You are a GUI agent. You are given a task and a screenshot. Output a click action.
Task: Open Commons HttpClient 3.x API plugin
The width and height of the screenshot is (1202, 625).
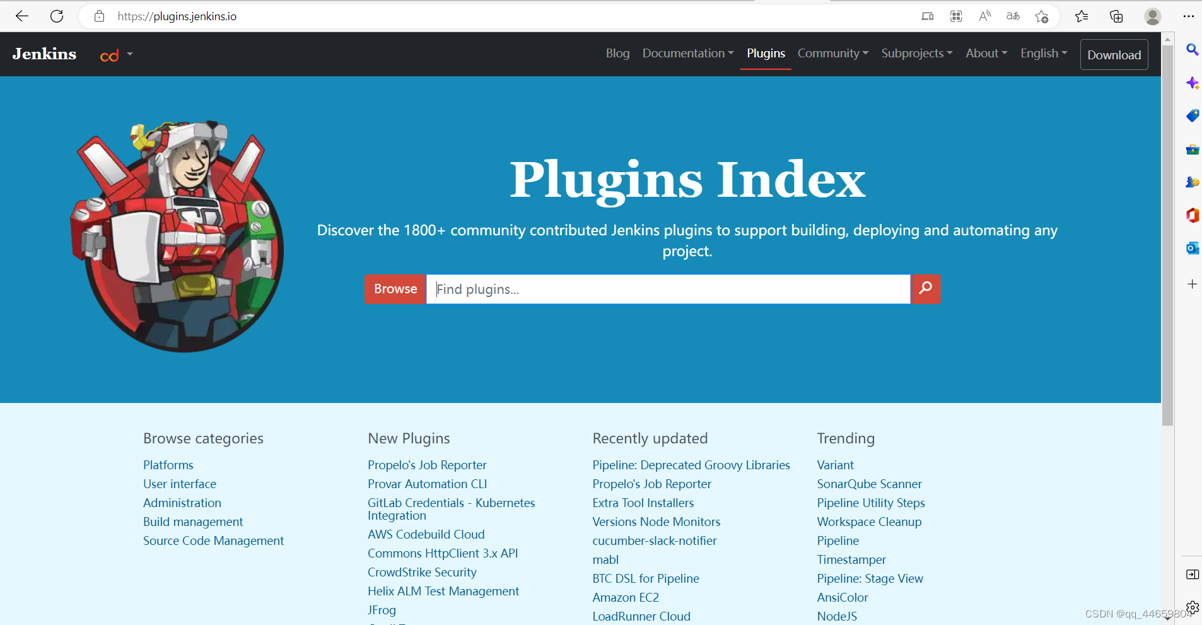[x=443, y=553]
